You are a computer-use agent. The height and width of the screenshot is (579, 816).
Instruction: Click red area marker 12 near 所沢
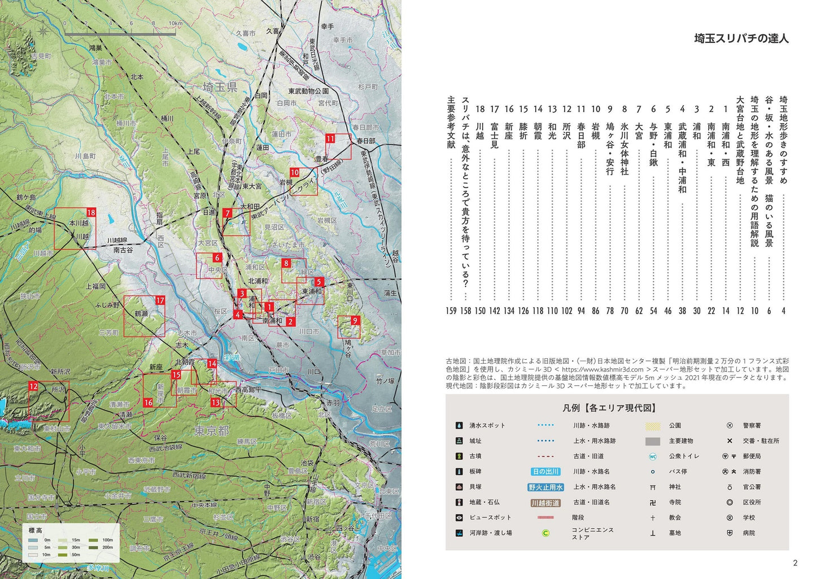tap(33, 386)
